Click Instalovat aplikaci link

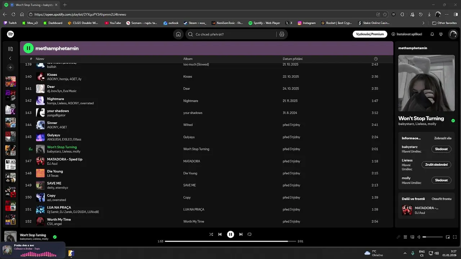(407, 34)
